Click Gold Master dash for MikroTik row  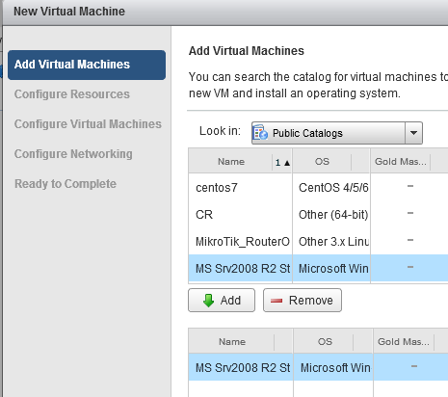pyautogui.click(x=410, y=240)
